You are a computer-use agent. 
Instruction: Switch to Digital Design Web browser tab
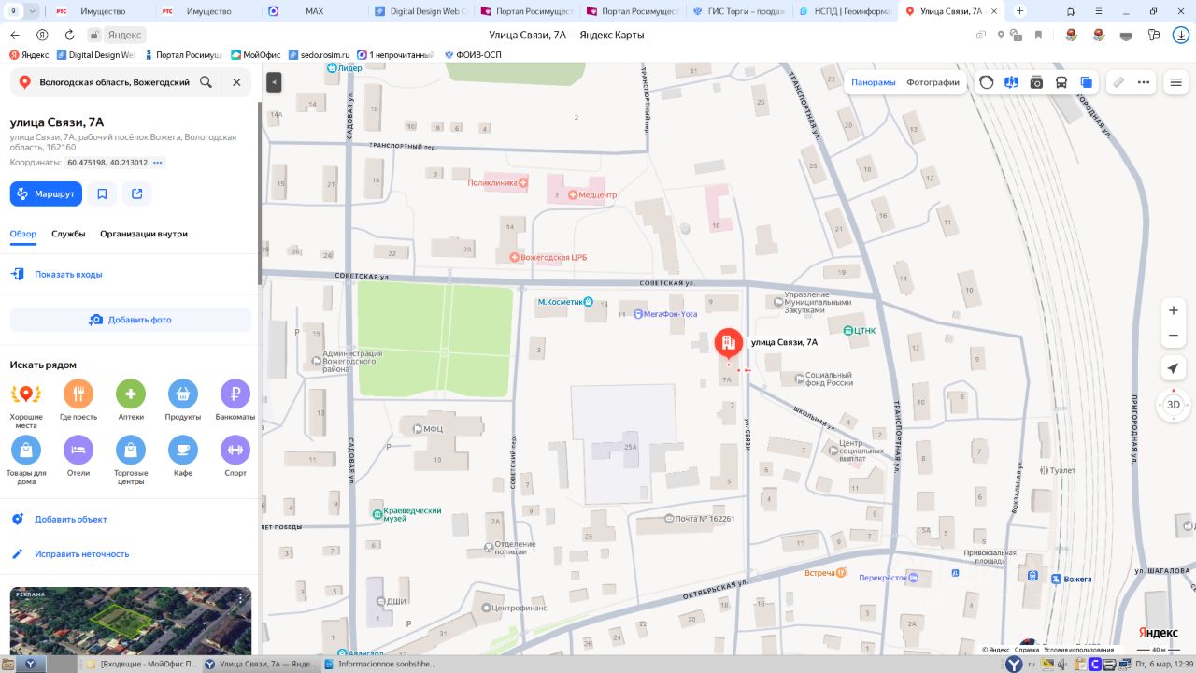(x=420, y=11)
